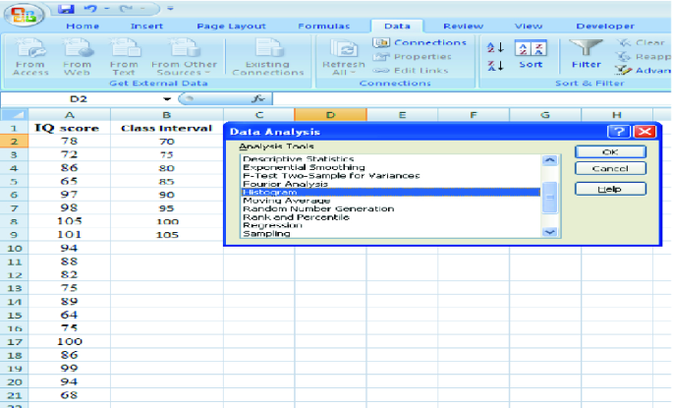
Task: Close the Data Analysis dialog
Action: (x=645, y=132)
